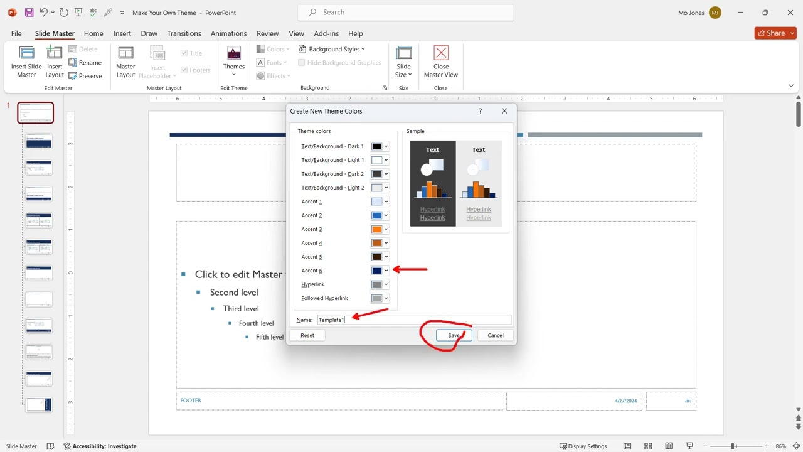Open the Master Layout dialog icon
803x452 pixels.
point(125,62)
